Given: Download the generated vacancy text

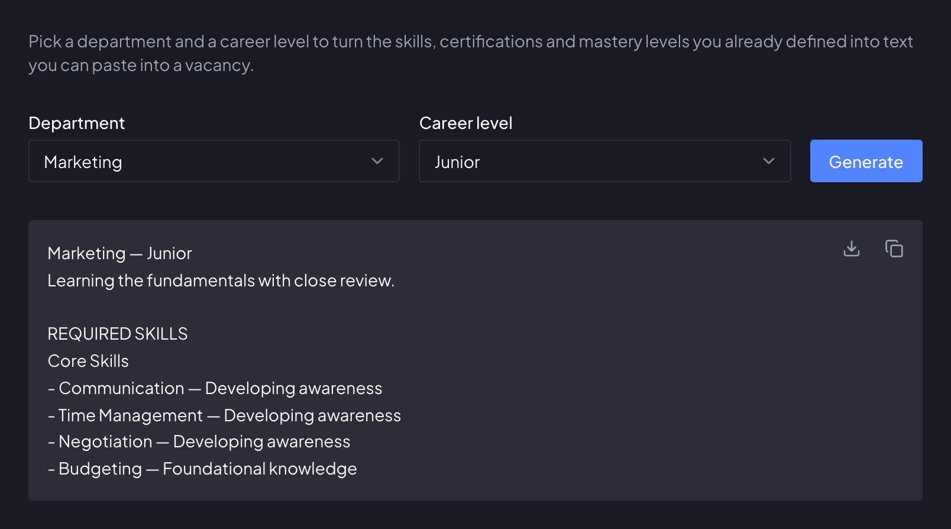Looking at the screenshot, I should [x=851, y=249].
